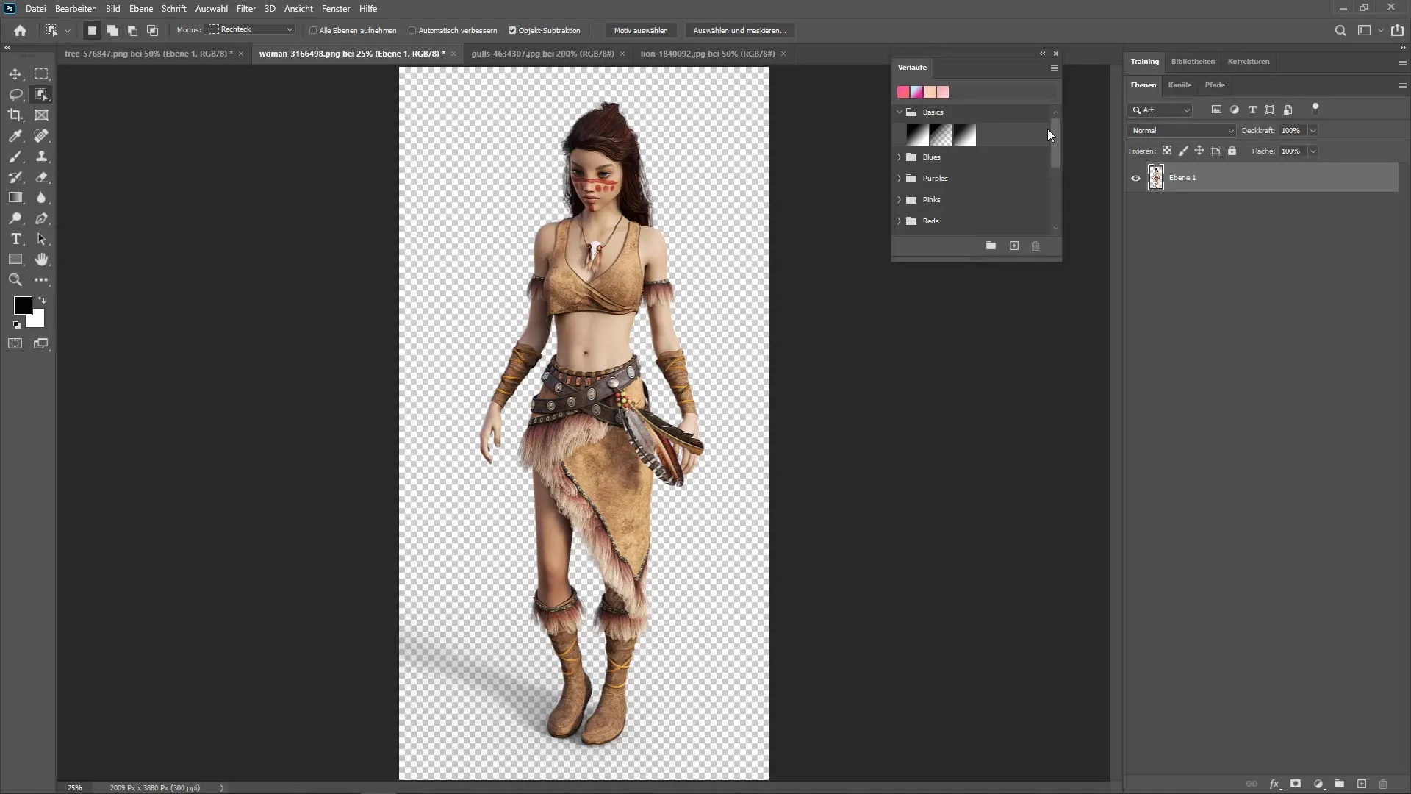Viewport: 1411px width, 794px height.
Task: Select the Dodge tool
Action: click(15, 218)
